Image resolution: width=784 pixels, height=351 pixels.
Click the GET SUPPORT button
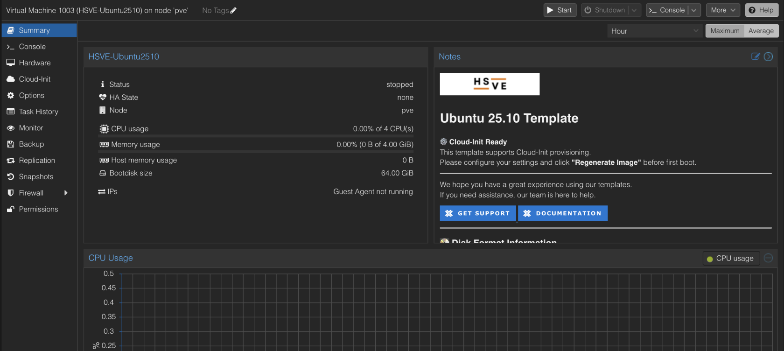[x=478, y=213]
